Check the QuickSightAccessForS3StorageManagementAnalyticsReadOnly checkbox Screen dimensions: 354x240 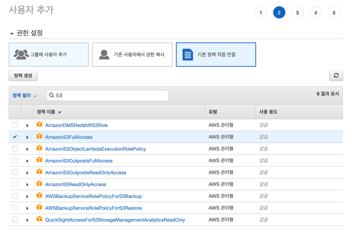click(15, 220)
